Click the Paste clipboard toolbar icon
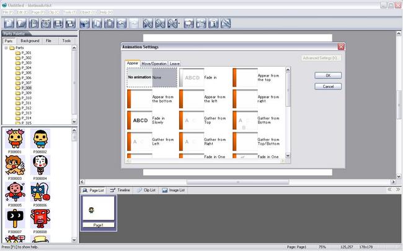The height and width of the screenshot is (251, 403). point(109,23)
